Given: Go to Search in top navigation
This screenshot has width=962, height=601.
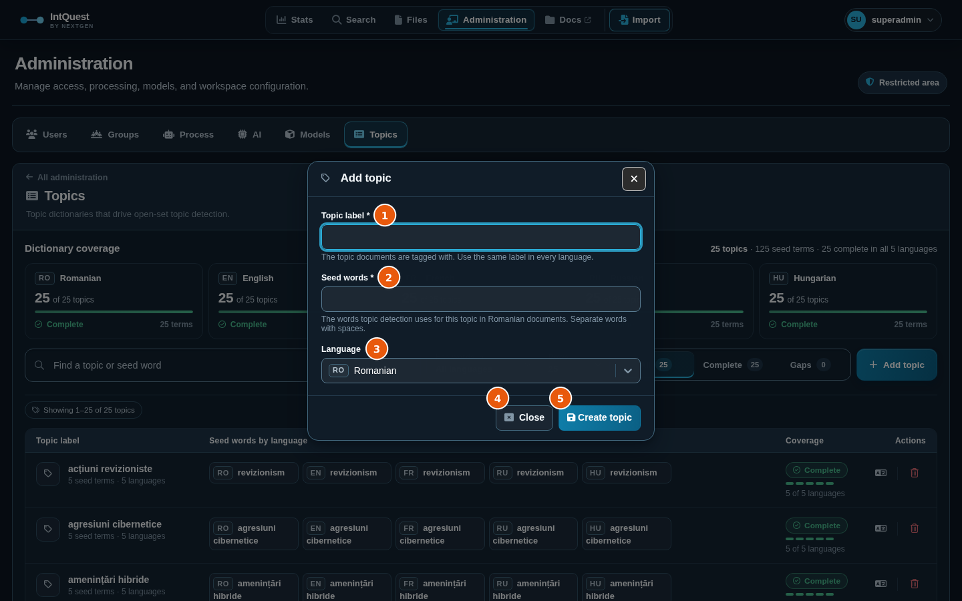Looking at the screenshot, I should coord(354,20).
